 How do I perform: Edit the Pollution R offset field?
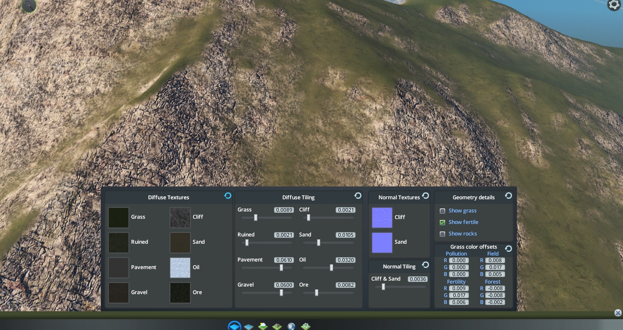(x=459, y=260)
